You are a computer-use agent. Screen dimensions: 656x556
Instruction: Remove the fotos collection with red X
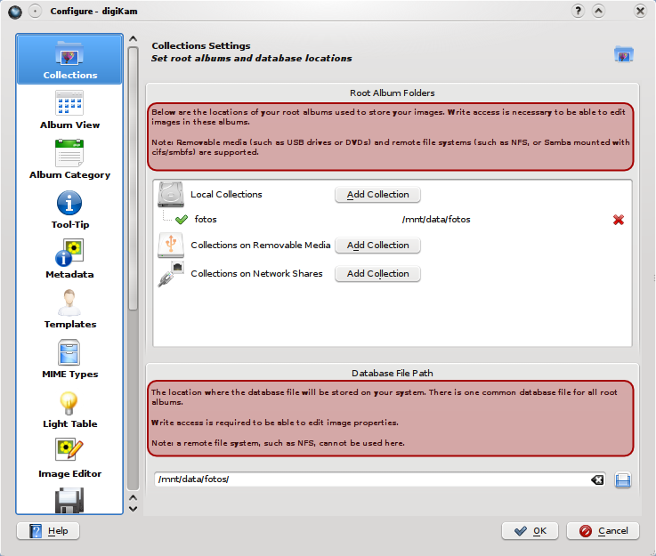pyautogui.click(x=619, y=220)
